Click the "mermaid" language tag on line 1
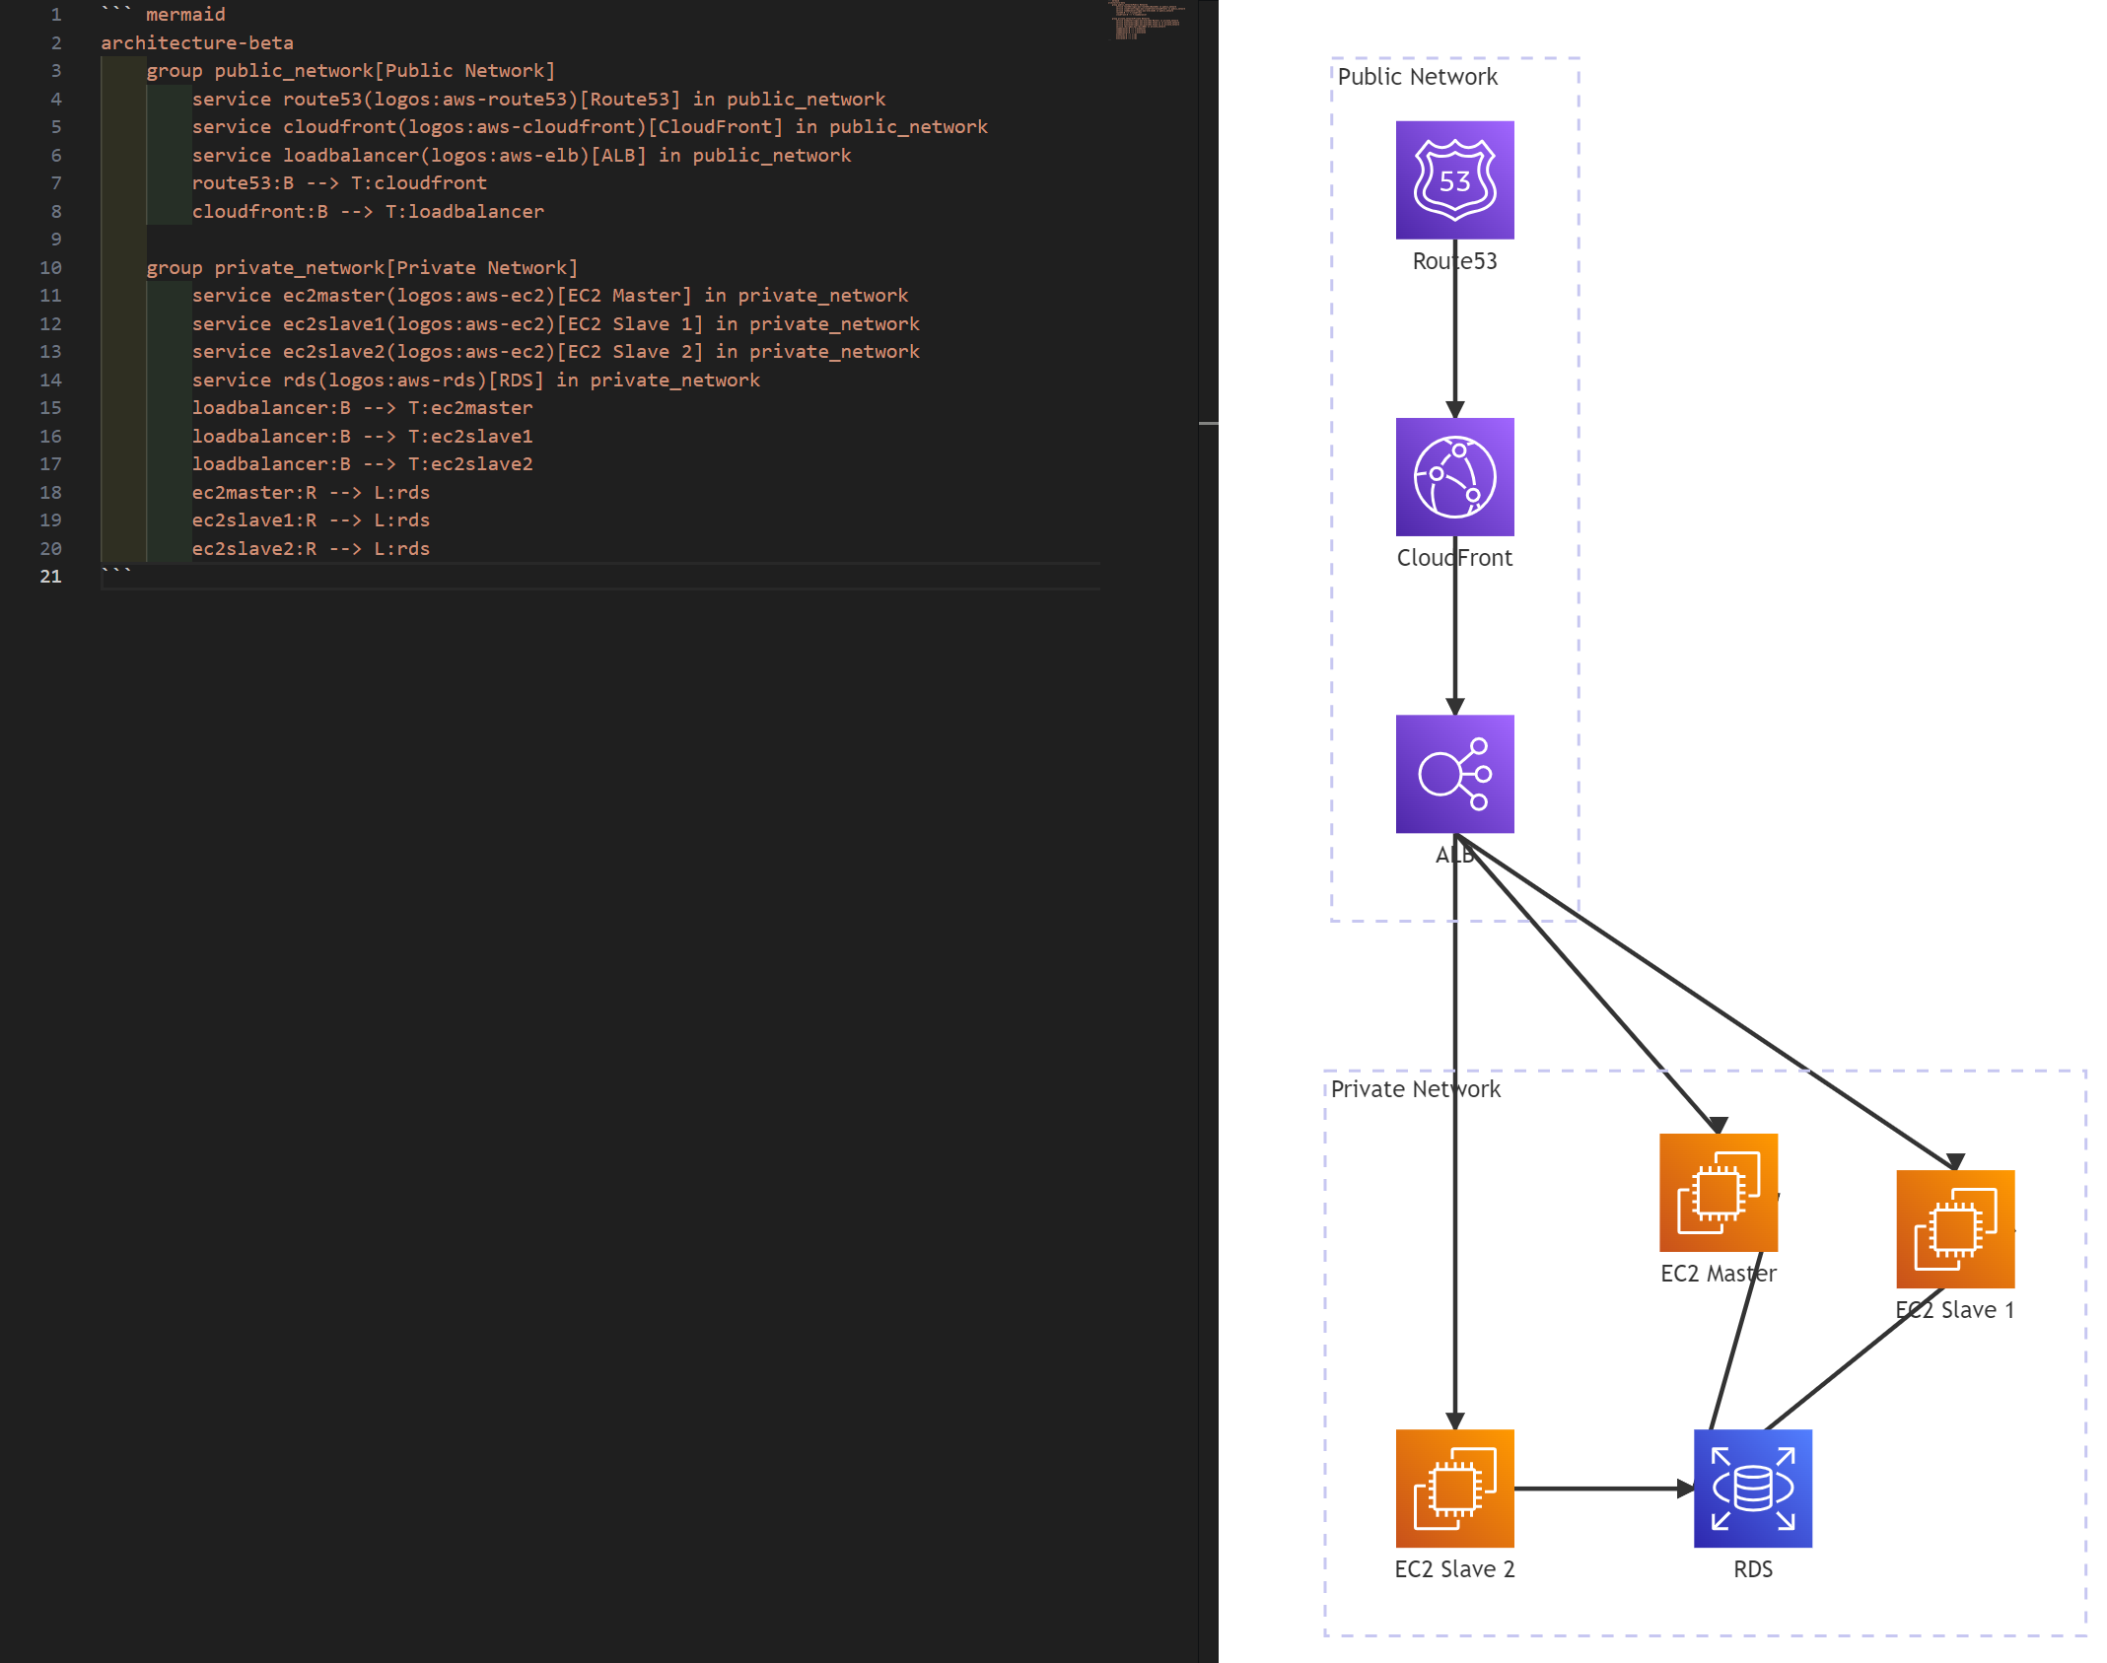Viewport: 2107px width, 1663px height. [185, 15]
